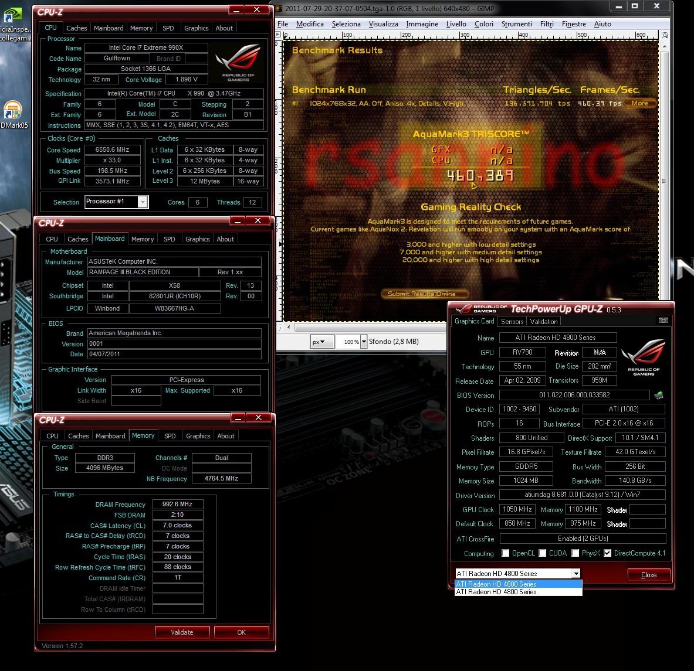Enable the CUDA checkbox in GPU-Z
Viewport: 694px width, 671px height.
click(x=542, y=553)
